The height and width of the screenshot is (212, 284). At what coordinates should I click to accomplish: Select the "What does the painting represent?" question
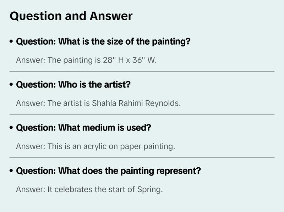coord(109,171)
